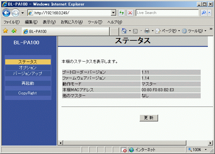Click the 更新 button
The width and height of the screenshot is (215, 154).
pyautogui.click(x=149, y=118)
